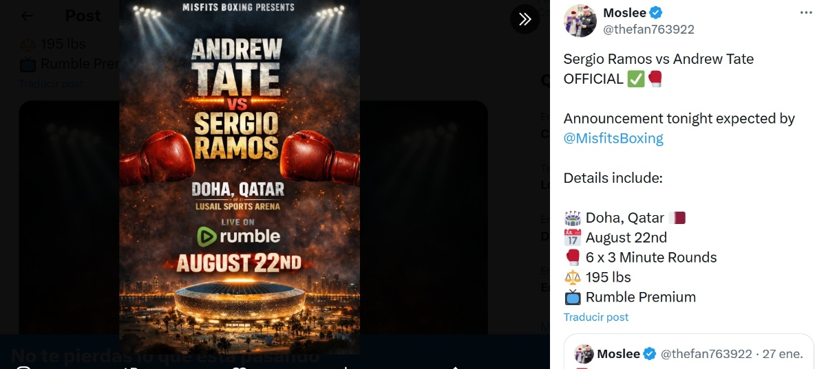The width and height of the screenshot is (826, 369).
Task: Open the quoted tweet dated 27 ene.
Action: (783, 354)
